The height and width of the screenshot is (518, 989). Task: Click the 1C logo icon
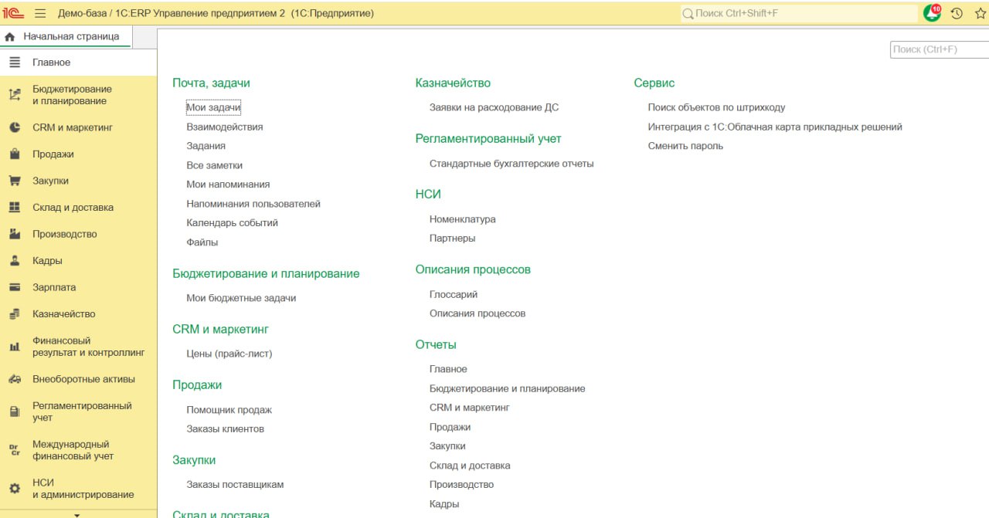click(x=14, y=13)
